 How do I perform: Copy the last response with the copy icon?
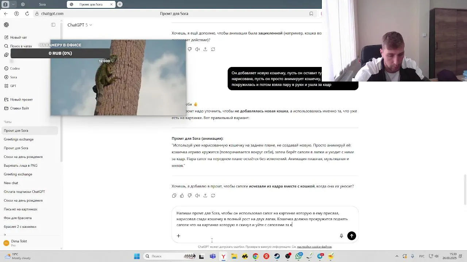coord(174,195)
